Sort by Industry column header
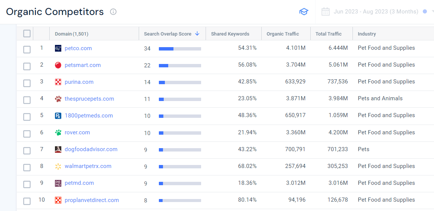434x211 pixels. point(367,34)
